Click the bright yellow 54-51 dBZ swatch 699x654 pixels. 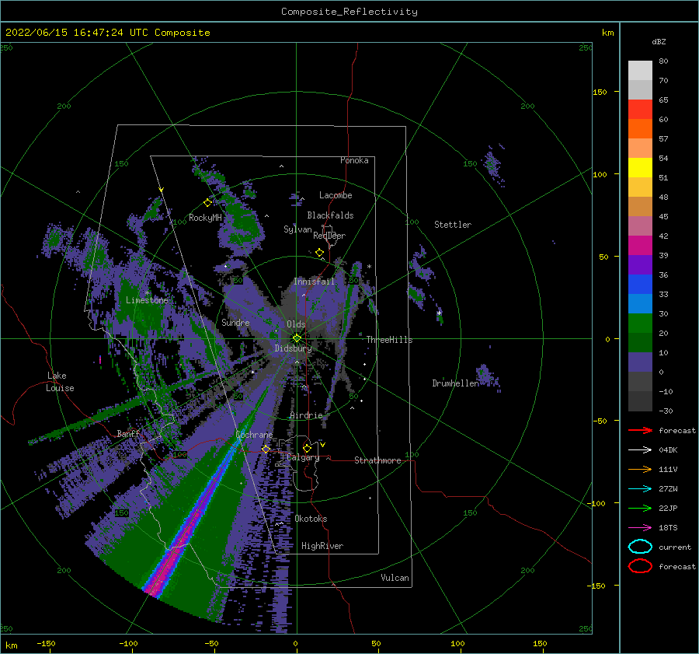point(640,168)
